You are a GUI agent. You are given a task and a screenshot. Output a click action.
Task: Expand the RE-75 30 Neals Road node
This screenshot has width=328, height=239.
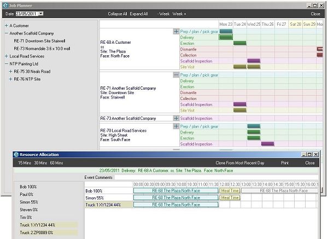click(x=10, y=71)
